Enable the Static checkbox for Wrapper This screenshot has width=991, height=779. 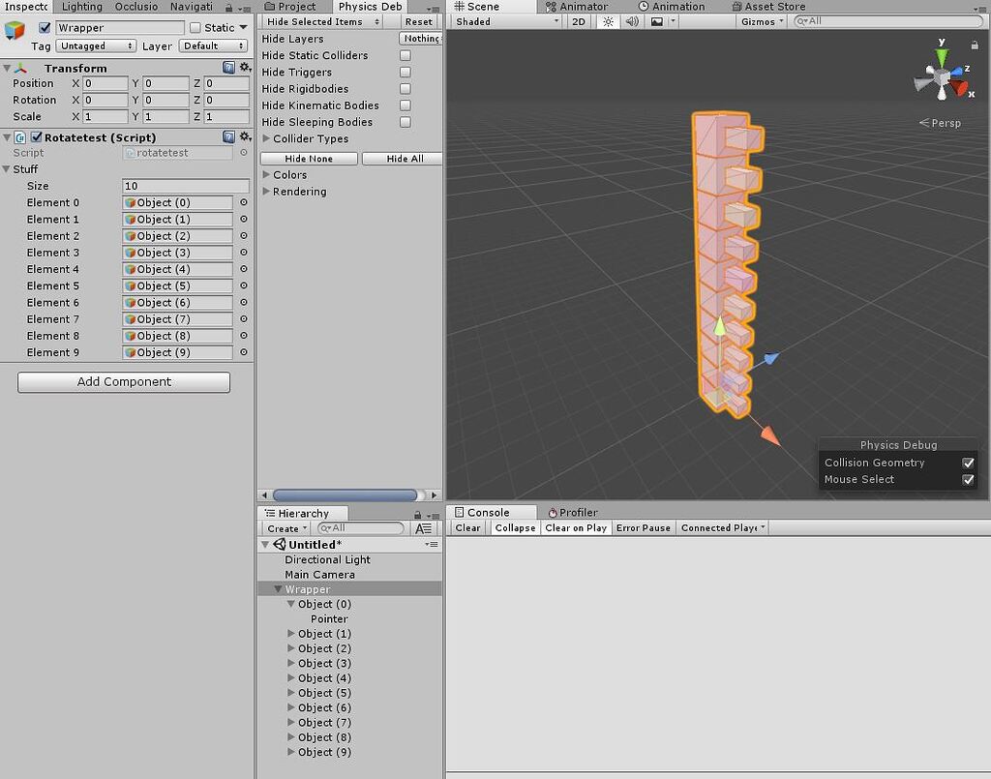pyautogui.click(x=196, y=27)
